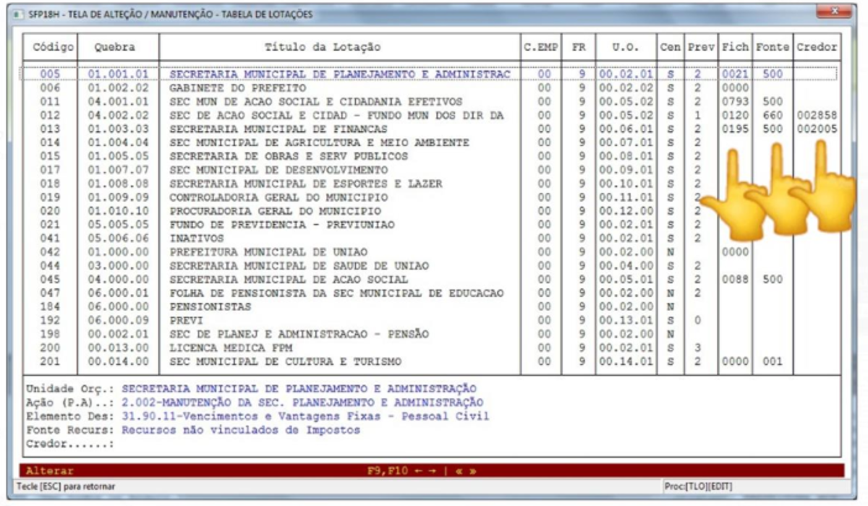Select the GABINETE DO PREFEITO row

pyautogui.click(x=430, y=88)
